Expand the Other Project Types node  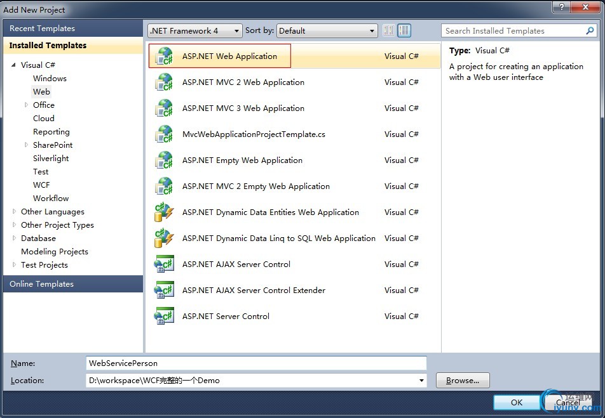click(x=14, y=225)
